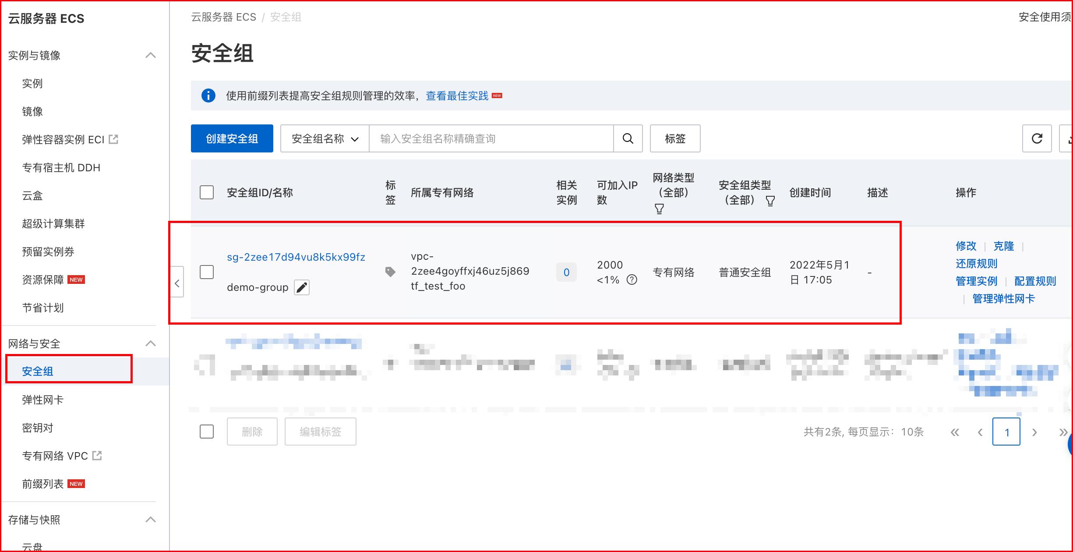This screenshot has width=1073, height=552.
Task: Open the 安全组名称 search type dropdown
Action: tap(325, 138)
